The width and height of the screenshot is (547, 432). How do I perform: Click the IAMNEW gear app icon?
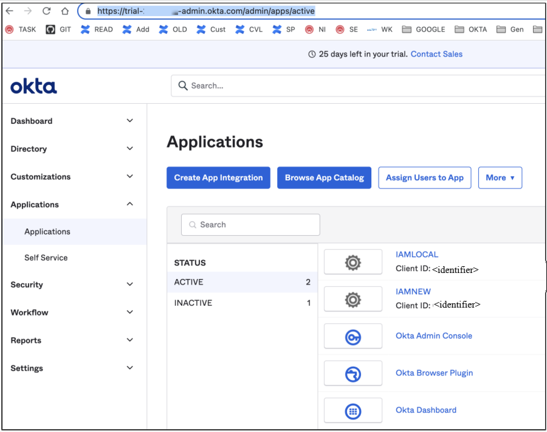[x=353, y=299]
